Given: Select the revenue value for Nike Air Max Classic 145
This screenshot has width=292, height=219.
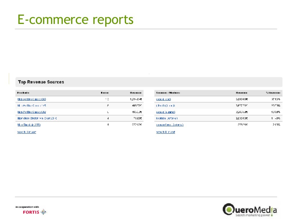Looking at the screenshot, I should click(137, 106).
